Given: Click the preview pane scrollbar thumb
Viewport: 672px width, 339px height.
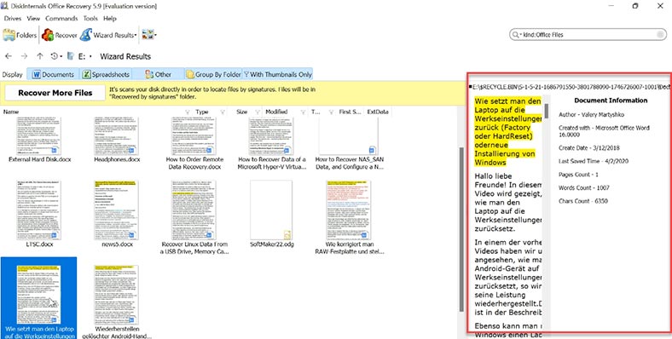Looking at the screenshot, I should click(547, 111).
